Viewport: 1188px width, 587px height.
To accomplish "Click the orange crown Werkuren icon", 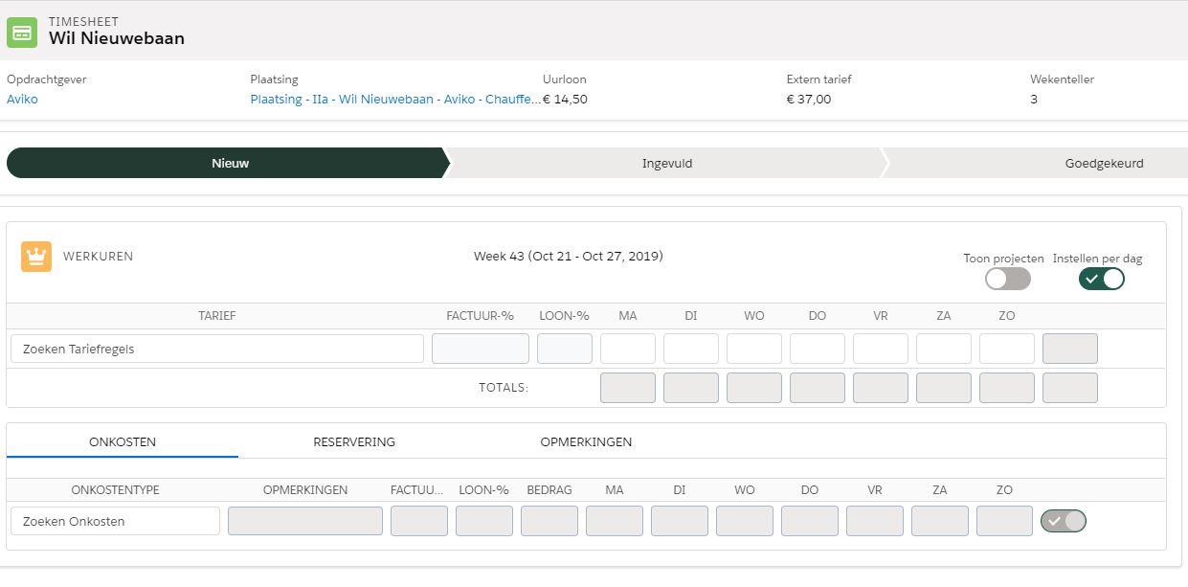I will 36,257.
